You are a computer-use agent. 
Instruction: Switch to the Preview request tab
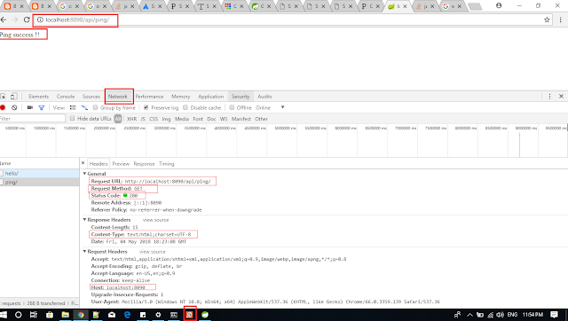point(121,164)
